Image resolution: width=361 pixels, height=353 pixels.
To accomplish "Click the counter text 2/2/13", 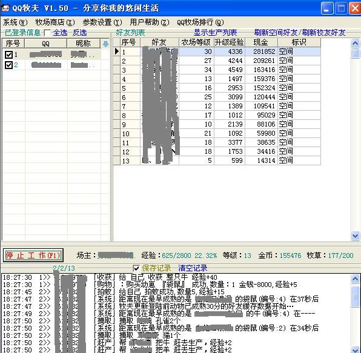I will coord(64,268).
